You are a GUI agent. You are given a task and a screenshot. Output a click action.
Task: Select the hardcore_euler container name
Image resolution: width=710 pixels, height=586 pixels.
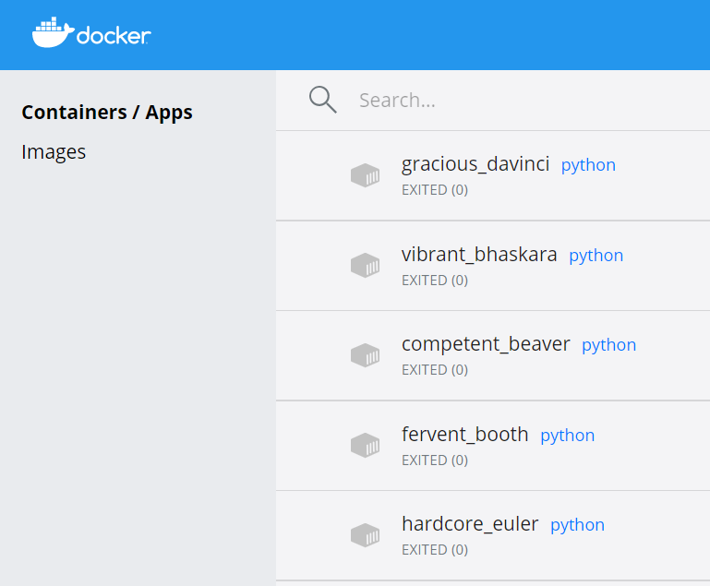(470, 524)
